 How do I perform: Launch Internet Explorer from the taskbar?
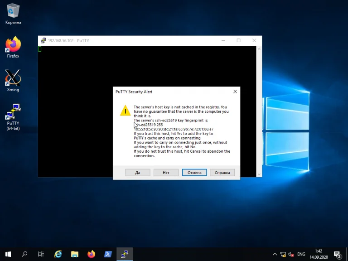pos(58,254)
